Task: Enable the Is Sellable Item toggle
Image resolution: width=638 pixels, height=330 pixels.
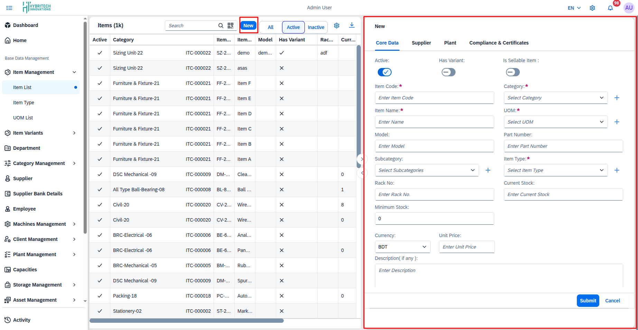Action: 513,72
